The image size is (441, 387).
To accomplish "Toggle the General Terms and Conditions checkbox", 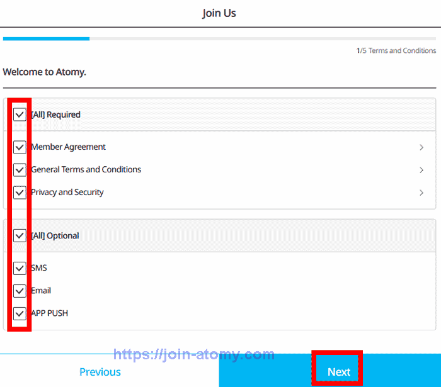I will tap(20, 170).
